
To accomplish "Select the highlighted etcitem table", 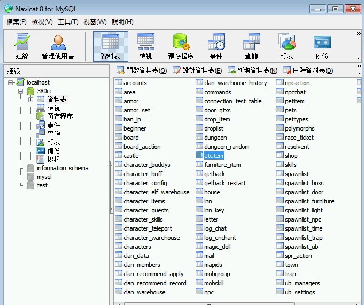I will pos(214,156).
